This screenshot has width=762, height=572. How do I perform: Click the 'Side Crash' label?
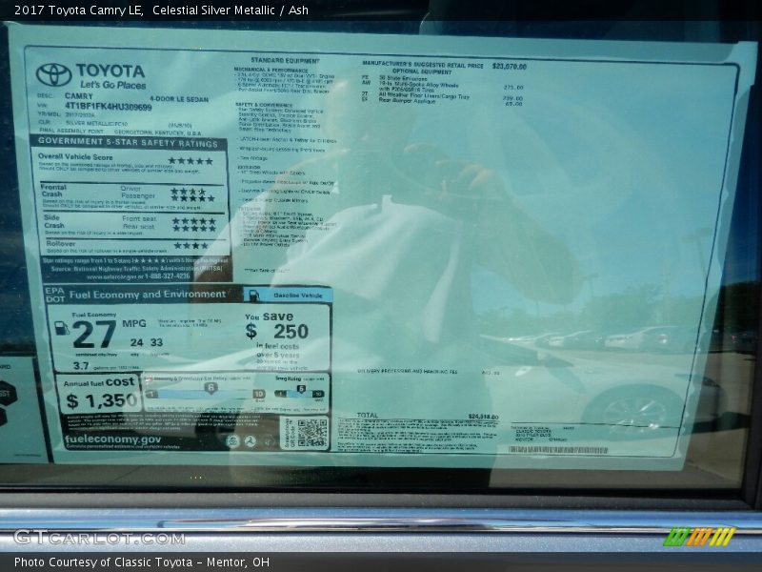coord(54,221)
